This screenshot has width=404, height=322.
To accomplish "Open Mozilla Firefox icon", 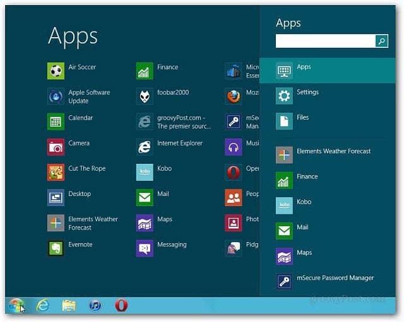I will (x=234, y=96).
